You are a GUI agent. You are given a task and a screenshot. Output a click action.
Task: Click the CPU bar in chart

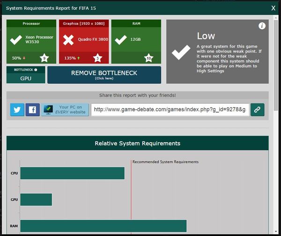click(73, 173)
